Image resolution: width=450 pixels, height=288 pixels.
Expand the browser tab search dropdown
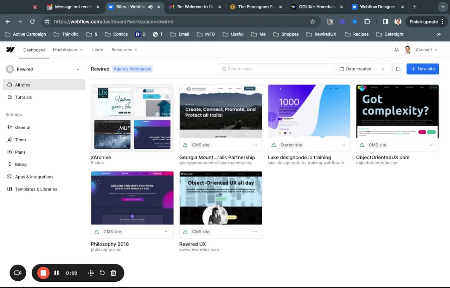(443, 7)
